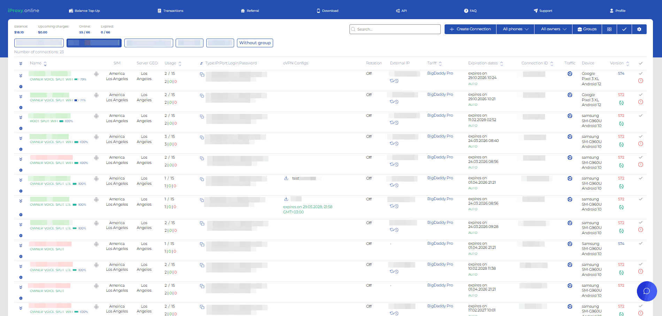The image size is (662, 316).
Task: Open traffic stats for first Pixel 3 XL
Action: [570, 74]
